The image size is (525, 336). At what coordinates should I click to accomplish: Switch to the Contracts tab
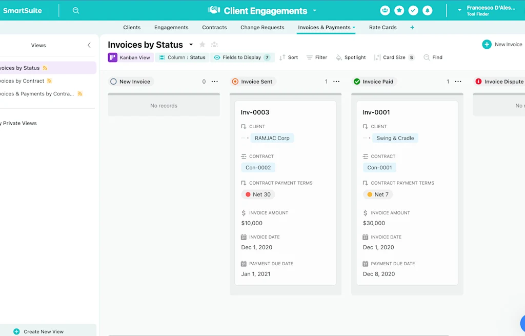click(x=214, y=28)
